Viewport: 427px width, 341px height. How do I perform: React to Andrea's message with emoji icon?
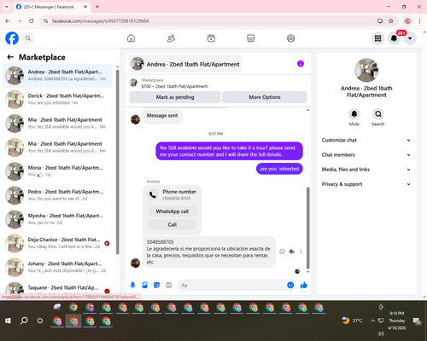282,251
